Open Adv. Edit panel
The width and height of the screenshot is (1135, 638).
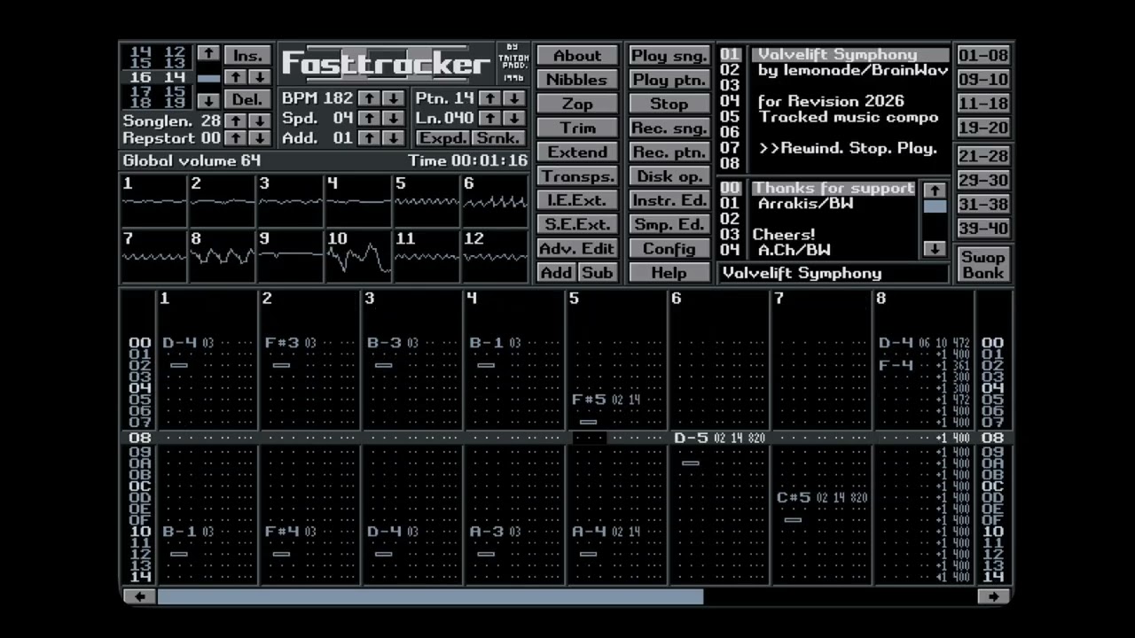[x=577, y=249]
